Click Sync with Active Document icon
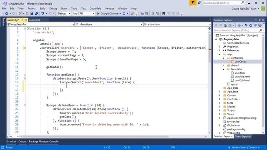The width and height of the screenshot is (267, 150). [x=246, y=25]
